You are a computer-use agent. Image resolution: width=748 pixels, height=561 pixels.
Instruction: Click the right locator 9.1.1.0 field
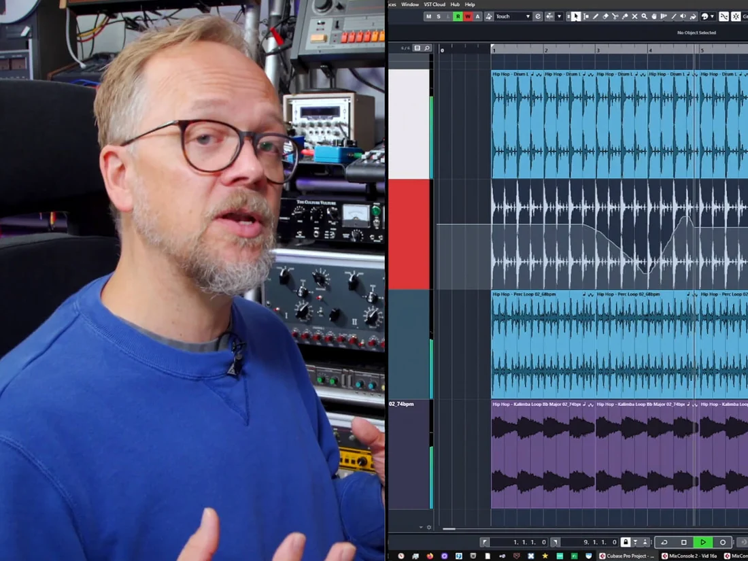[590, 543]
